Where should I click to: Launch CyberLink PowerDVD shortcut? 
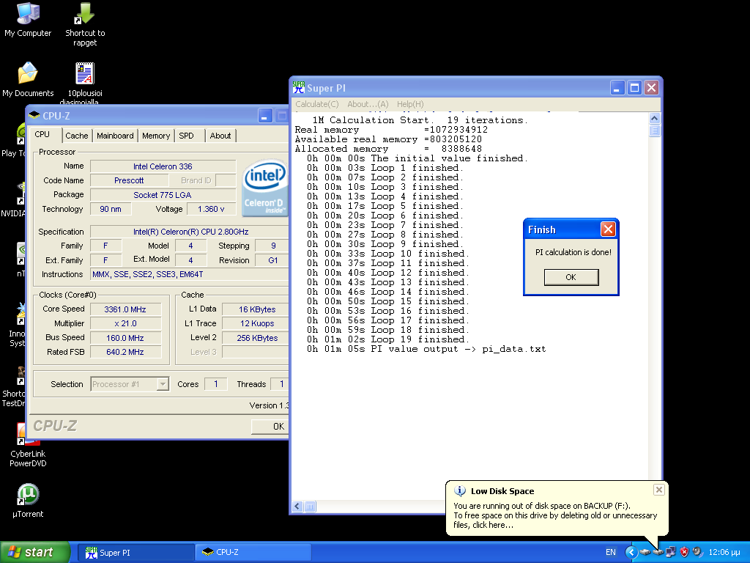tap(28, 445)
